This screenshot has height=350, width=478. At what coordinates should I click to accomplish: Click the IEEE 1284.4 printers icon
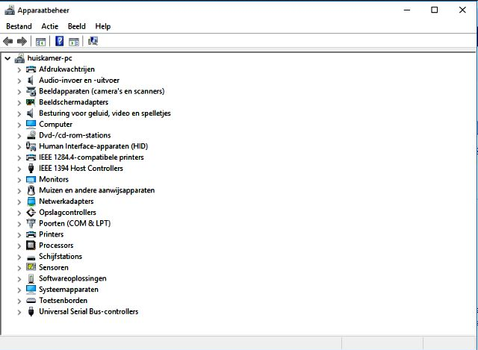coord(31,157)
